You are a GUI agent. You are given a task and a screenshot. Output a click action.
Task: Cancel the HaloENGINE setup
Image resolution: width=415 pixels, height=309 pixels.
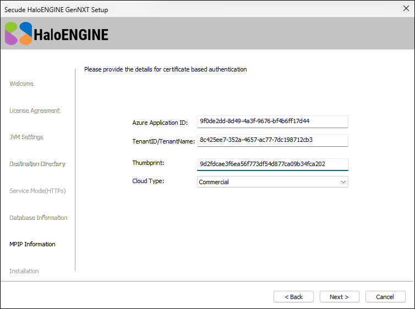point(385,296)
